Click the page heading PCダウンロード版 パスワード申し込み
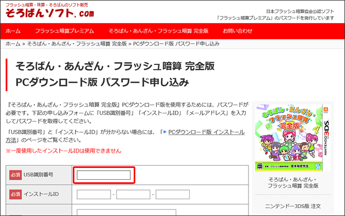This screenshot has width=345, height=216. [x=102, y=82]
